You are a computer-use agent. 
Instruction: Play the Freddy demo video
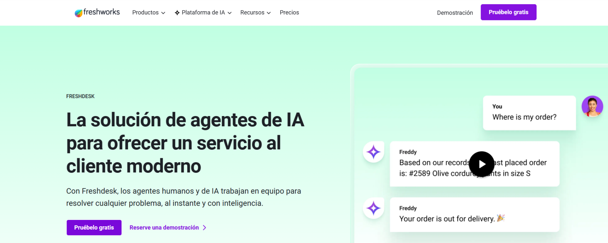point(482,164)
